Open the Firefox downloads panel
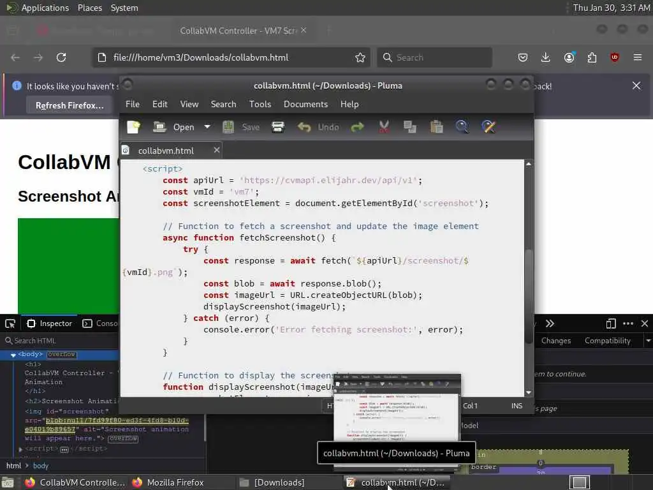 546,57
